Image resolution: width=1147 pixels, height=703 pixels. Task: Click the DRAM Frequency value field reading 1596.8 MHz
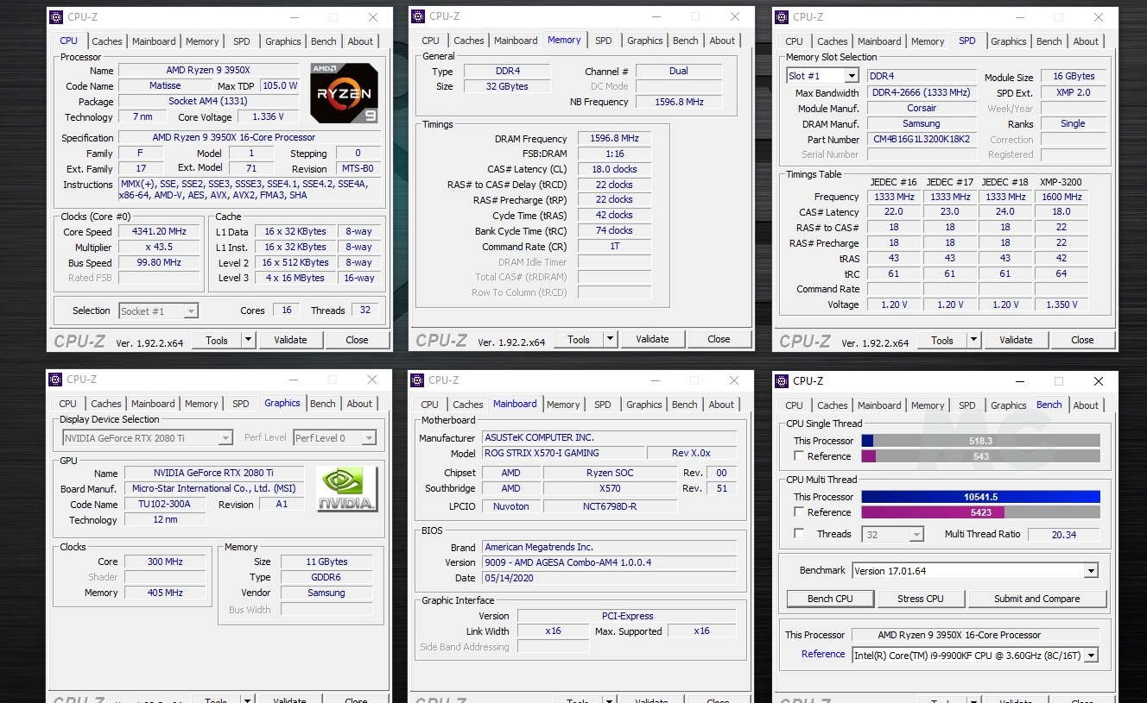click(614, 139)
